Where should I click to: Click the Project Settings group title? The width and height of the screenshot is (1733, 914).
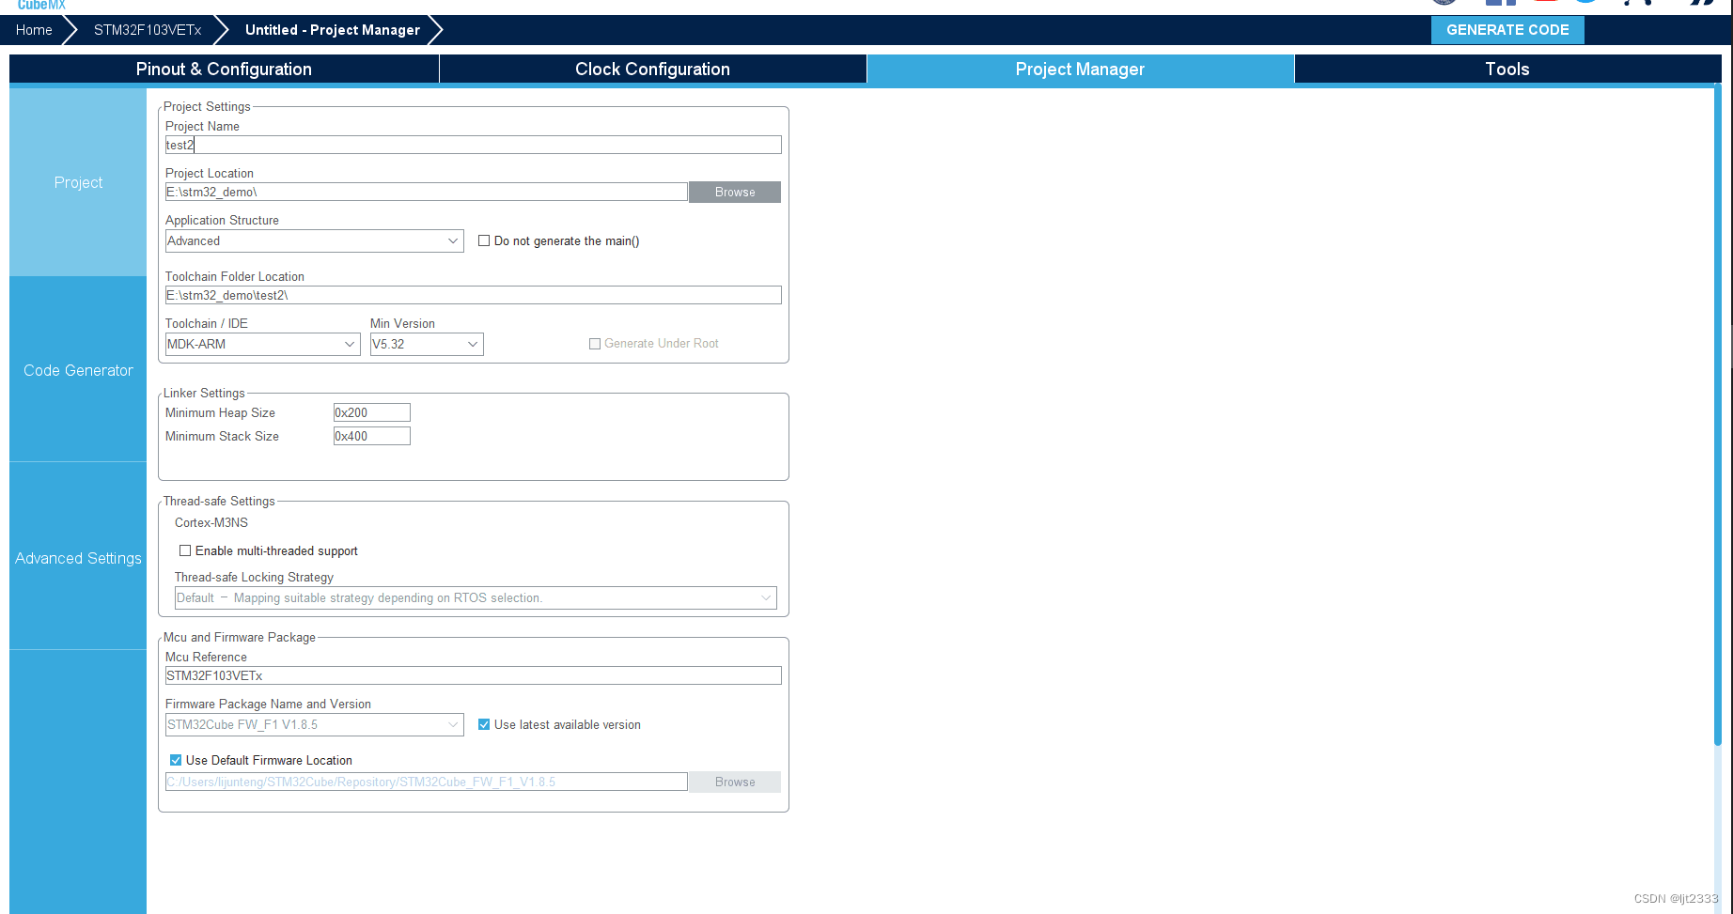coord(207,106)
